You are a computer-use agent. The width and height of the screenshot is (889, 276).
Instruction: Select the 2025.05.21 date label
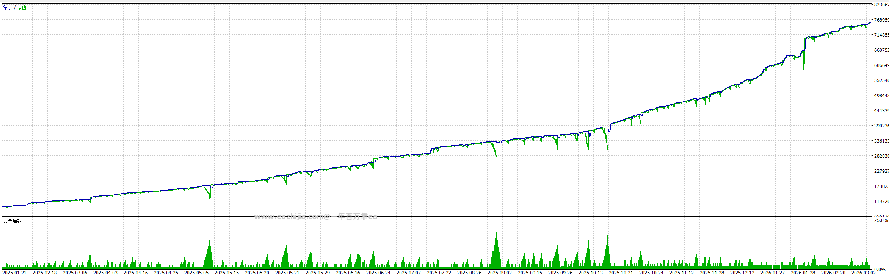pyautogui.click(x=287, y=273)
